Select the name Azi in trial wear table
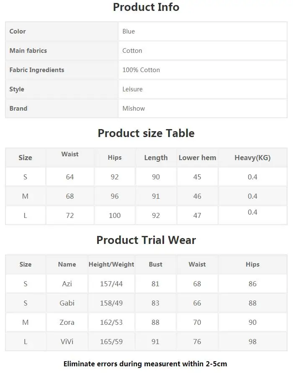This screenshot has height=373, width=293. (67, 284)
